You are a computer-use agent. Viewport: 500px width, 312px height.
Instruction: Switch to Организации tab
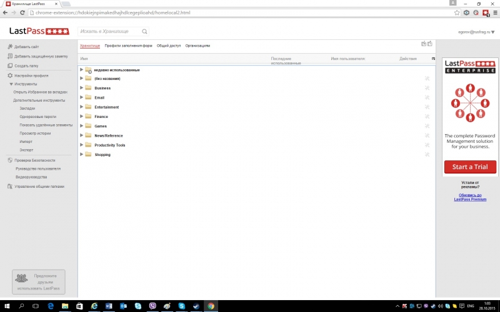tap(197, 46)
